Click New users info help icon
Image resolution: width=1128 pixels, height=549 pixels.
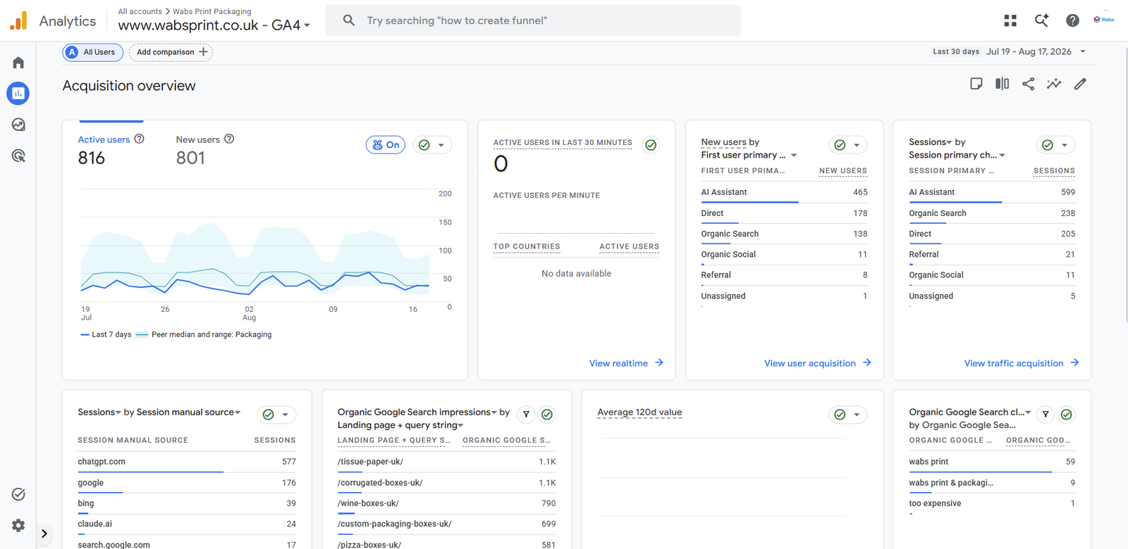[229, 139]
